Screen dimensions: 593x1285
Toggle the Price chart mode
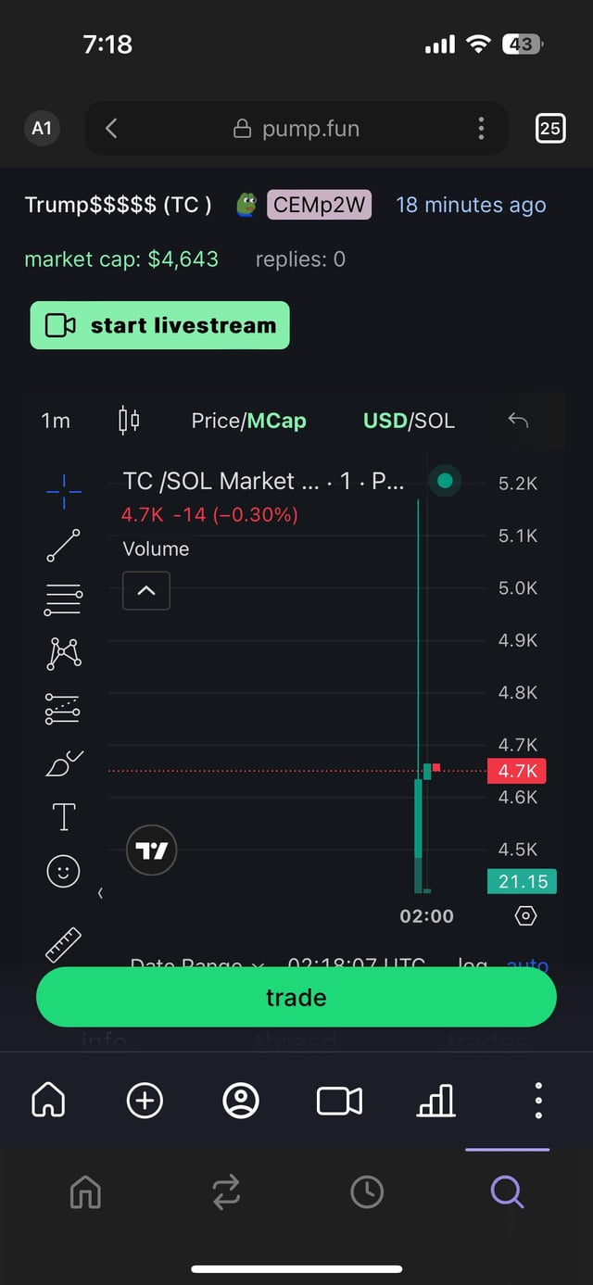point(215,421)
